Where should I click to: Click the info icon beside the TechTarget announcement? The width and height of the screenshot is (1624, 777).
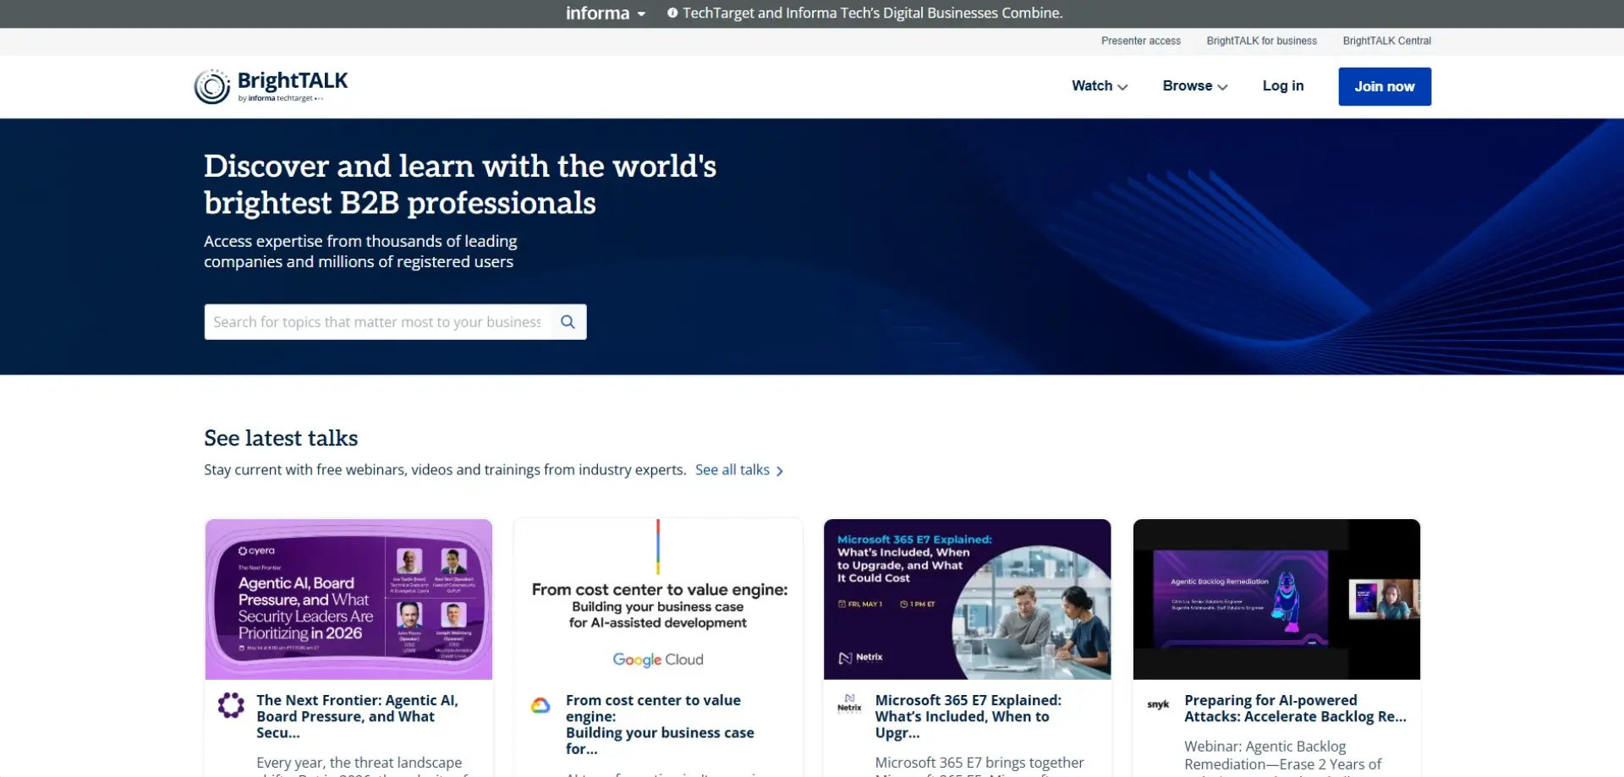(x=672, y=14)
